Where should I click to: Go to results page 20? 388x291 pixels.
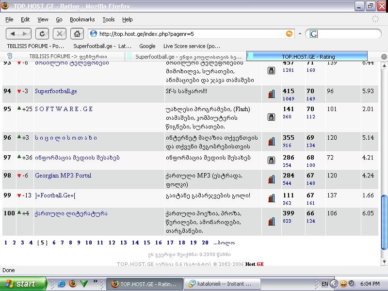point(205,243)
